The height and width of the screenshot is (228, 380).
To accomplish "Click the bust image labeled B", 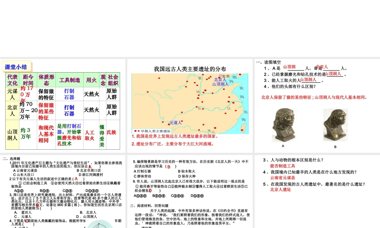I will [336, 125].
